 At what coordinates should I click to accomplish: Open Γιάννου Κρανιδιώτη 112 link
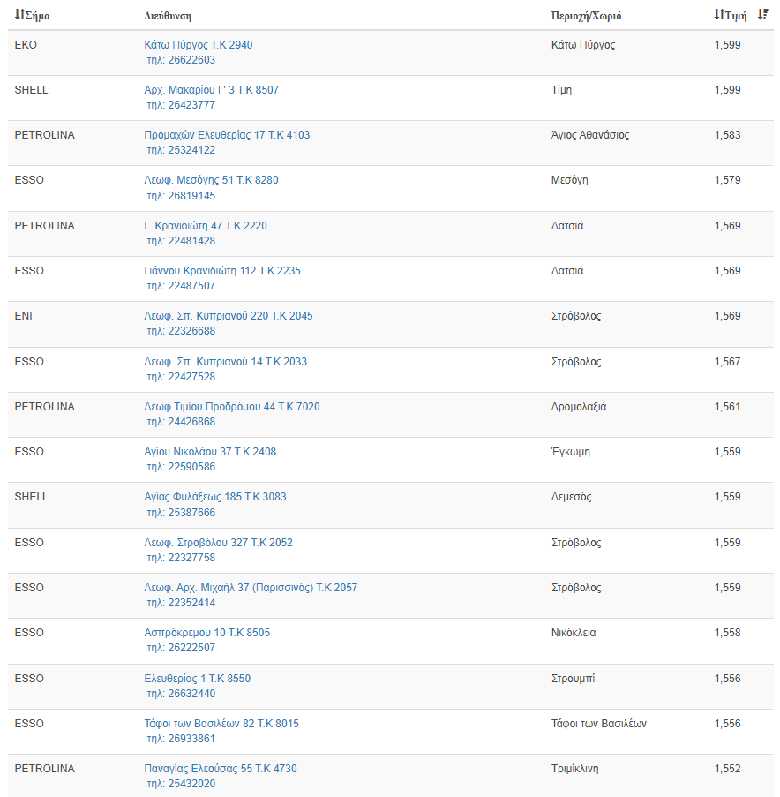click(x=222, y=271)
